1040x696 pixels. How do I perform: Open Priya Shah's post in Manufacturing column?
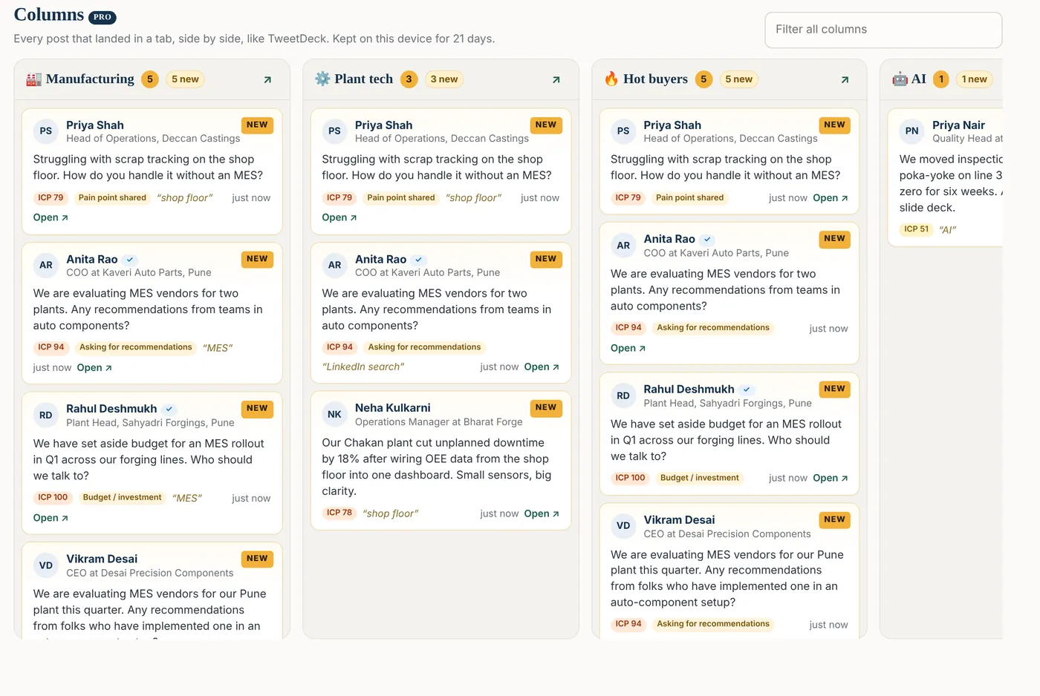51,217
